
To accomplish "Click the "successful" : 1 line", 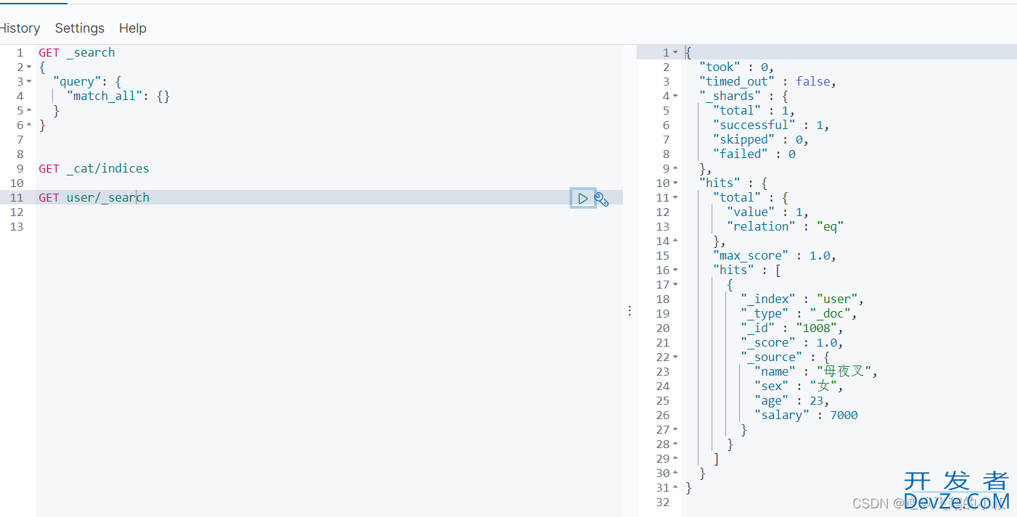I will click(771, 125).
